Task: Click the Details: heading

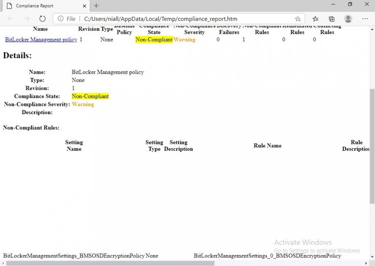Action: pyautogui.click(x=17, y=55)
